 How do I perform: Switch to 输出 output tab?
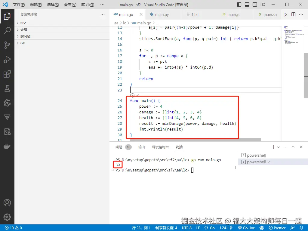point(141,147)
